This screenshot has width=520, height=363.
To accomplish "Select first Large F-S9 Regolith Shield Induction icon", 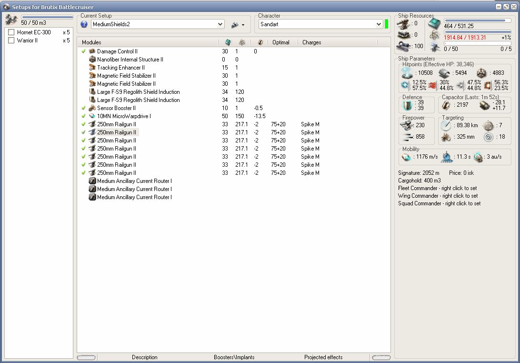I will 92,91.
